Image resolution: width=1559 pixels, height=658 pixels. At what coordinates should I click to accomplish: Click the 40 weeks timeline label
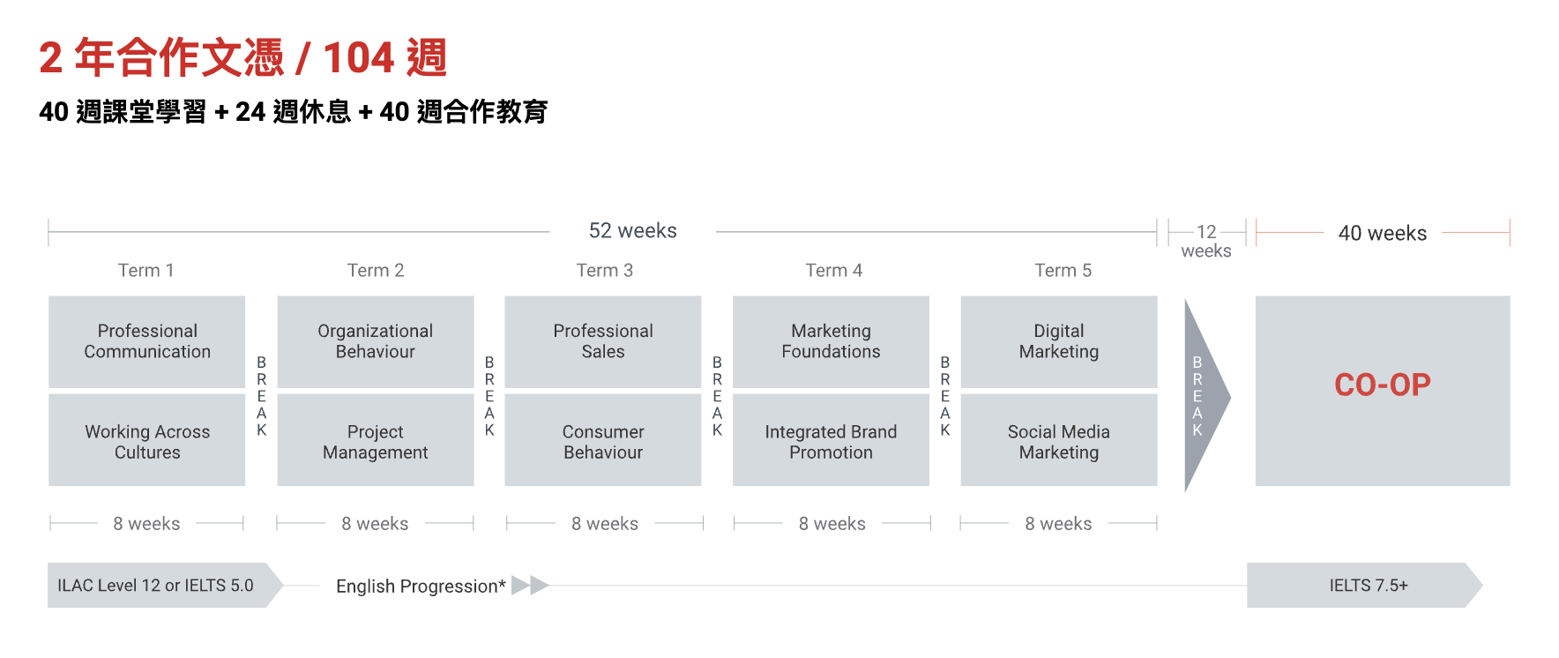(1382, 233)
